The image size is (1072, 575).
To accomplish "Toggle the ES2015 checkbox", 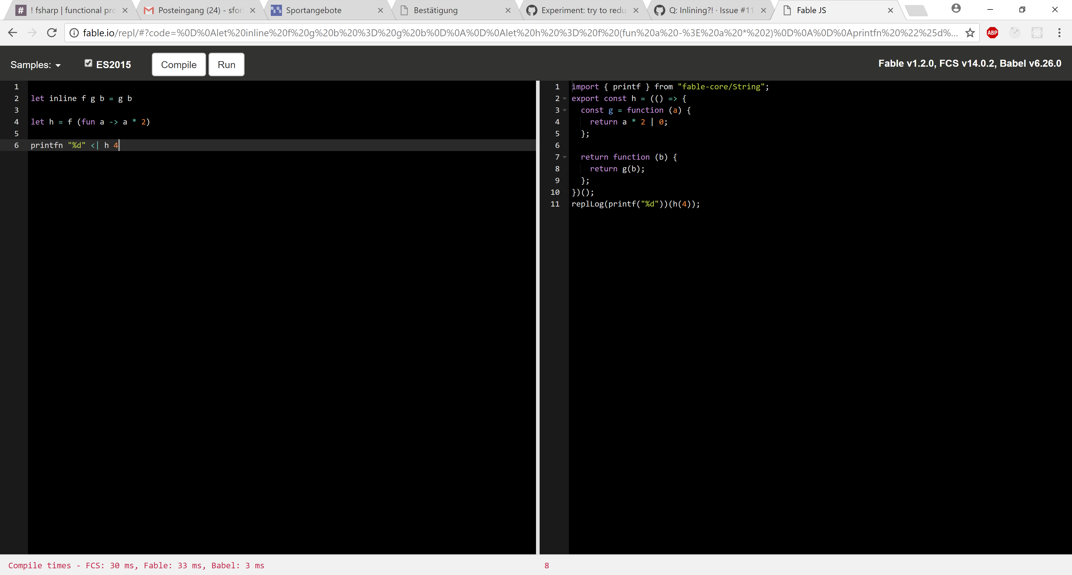I will [x=88, y=63].
